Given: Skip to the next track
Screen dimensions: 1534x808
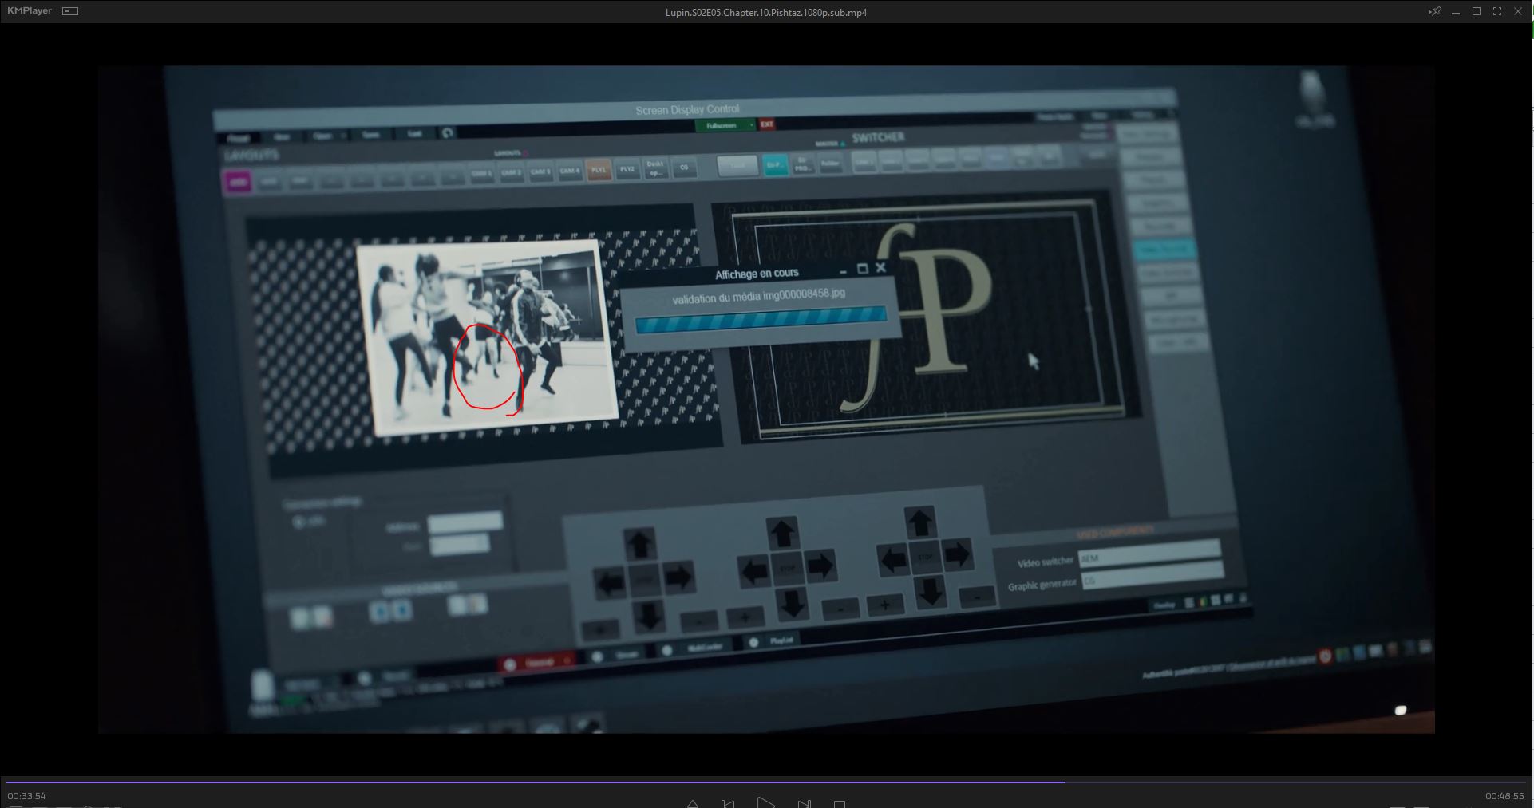Looking at the screenshot, I should (804, 803).
